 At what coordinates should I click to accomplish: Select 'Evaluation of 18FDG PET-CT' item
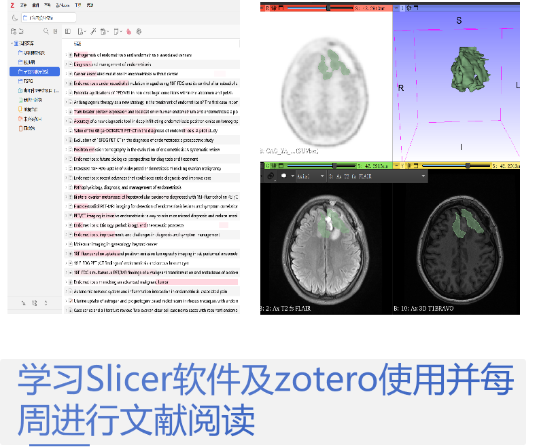click(152, 140)
